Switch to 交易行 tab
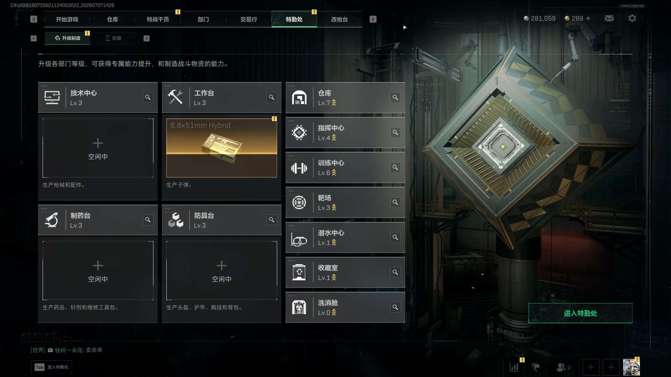Image resolution: width=671 pixels, height=377 pixels. point(248,19)
